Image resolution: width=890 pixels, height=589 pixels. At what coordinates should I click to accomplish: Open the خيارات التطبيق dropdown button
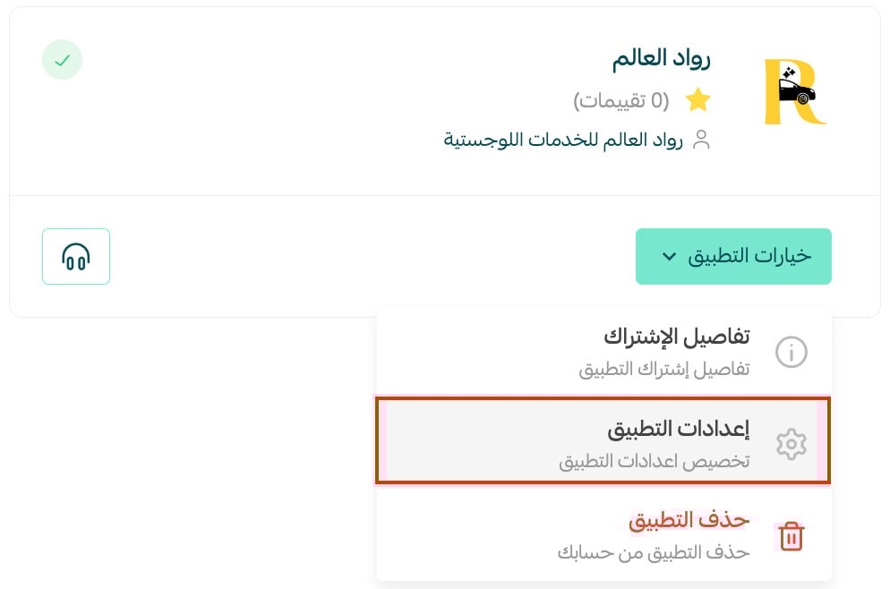pyautogui.click(x=733, y=257)
